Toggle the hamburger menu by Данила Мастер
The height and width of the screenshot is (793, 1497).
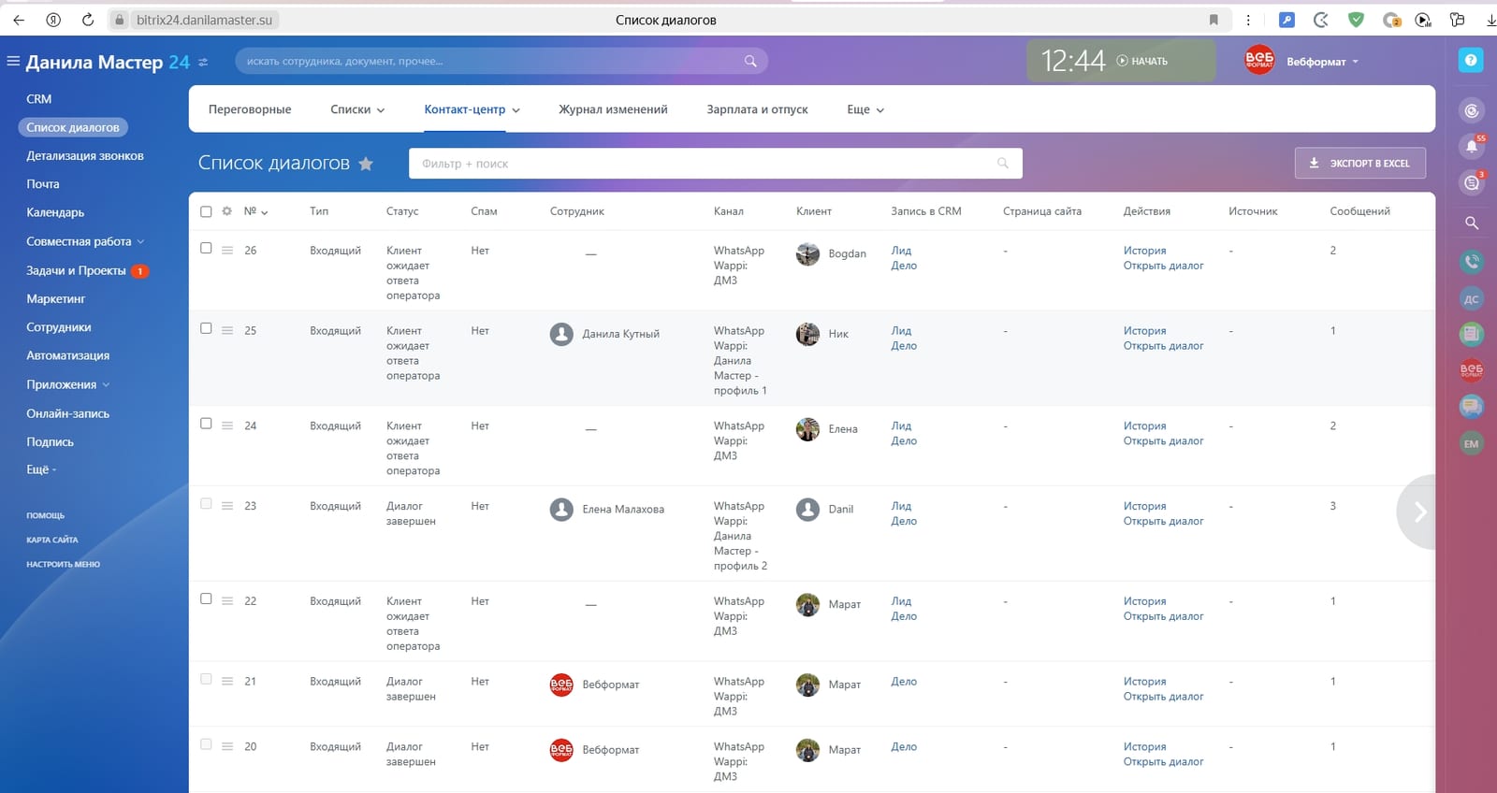(x=13, y=62)
